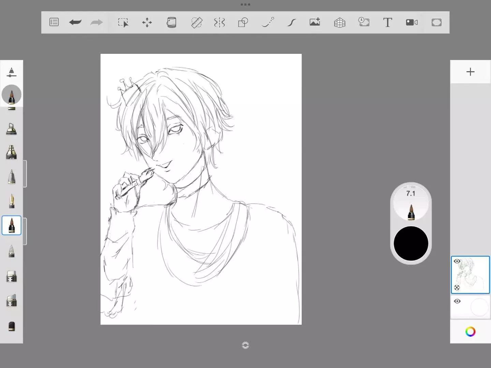Undo the last stroke
Image resolution: width=491 pixels, height=368 pixels.
point(75,22)
